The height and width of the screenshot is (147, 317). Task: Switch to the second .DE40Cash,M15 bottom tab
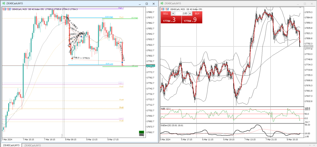(32, 145)
